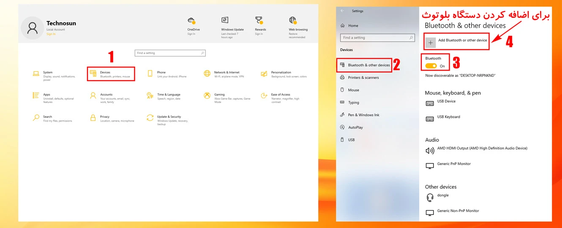Click the Sign in link under Technosun

[x=51, y=34]
